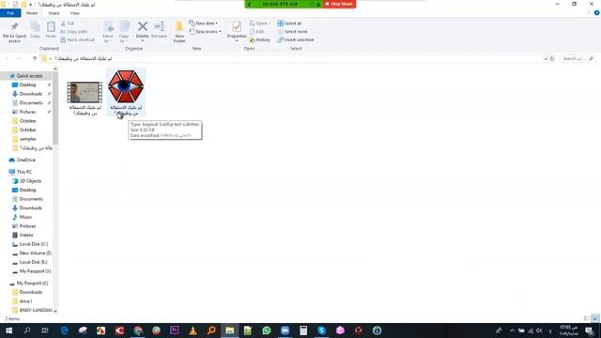
Task: Open WhatsApp from taskbar
Action: click(x=267, y=330)
